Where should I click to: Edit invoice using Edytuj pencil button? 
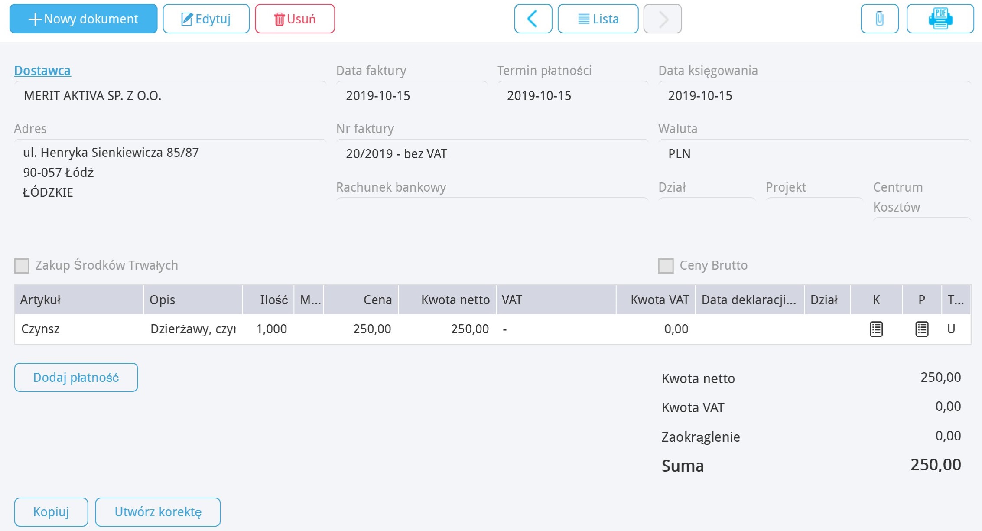click(x=206, y=19)
